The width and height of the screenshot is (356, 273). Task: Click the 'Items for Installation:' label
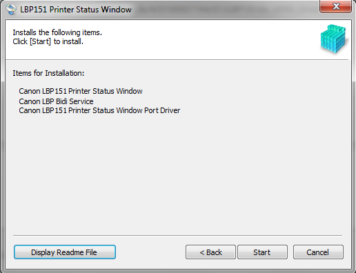(48, 73)
